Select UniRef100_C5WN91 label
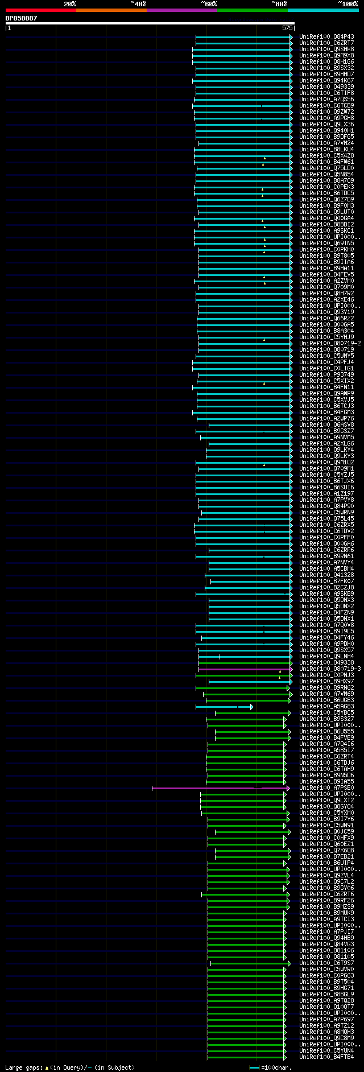This screenshot has height=1072, width=364. [326, 826]
